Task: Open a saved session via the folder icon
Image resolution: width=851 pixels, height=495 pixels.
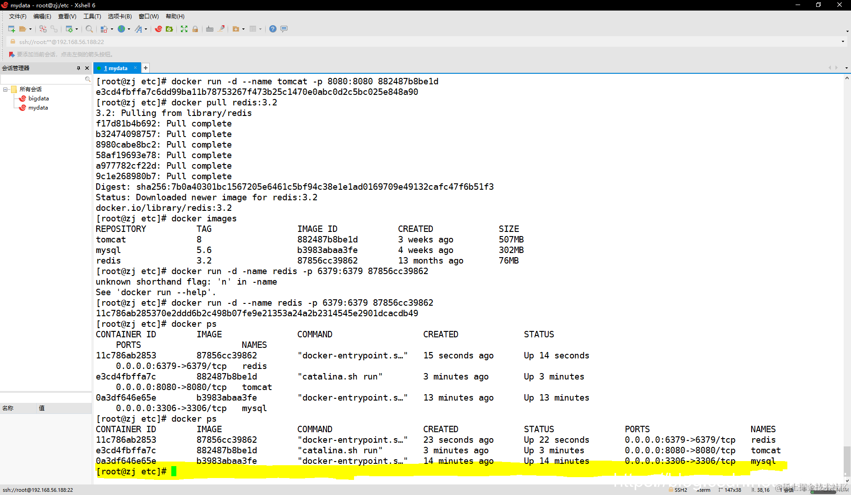Action: (x=22, y=29)
